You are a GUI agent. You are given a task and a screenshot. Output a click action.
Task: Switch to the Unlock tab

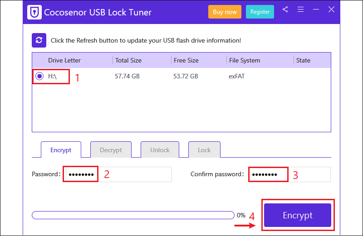click(x=160, y=150)
